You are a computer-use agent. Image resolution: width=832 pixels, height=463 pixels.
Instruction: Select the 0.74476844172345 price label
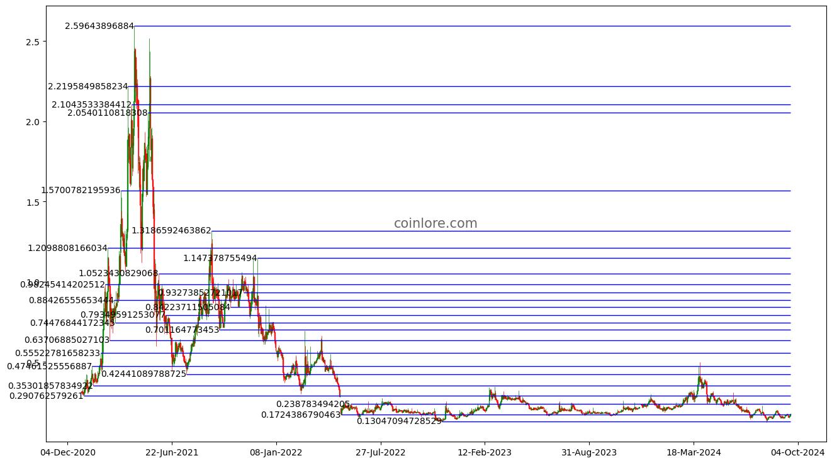(72, 323)
